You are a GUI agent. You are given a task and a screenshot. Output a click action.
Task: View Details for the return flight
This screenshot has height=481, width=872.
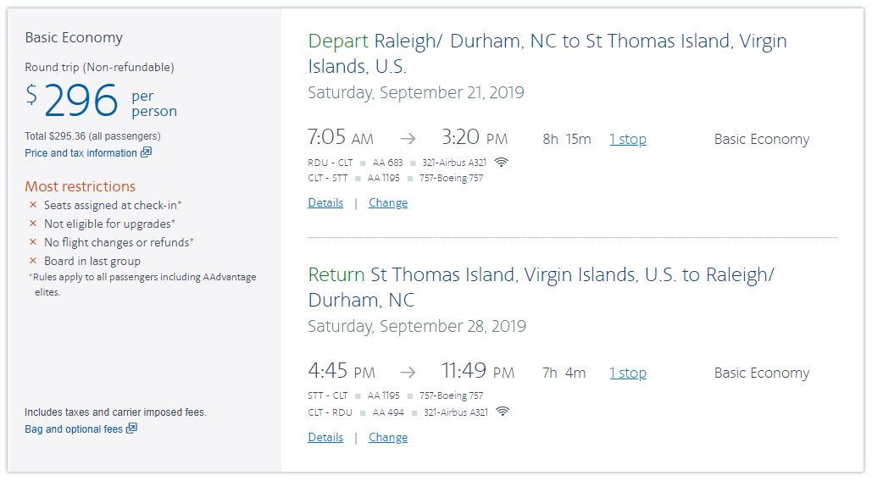click(325, 438)
